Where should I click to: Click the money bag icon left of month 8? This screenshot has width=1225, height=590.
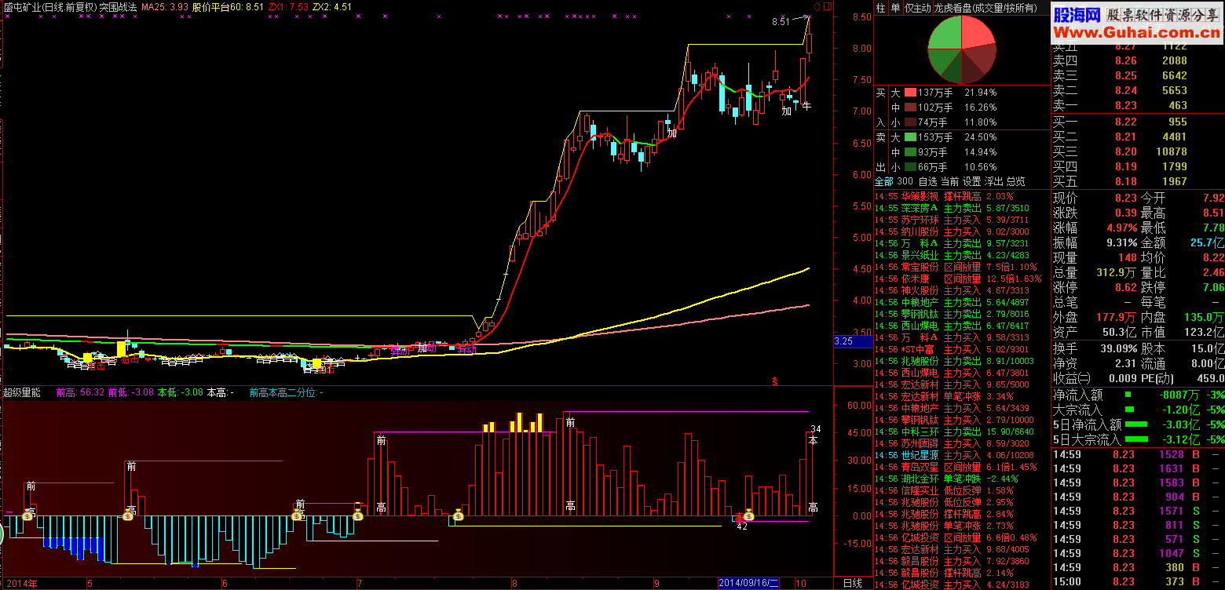(x=459, y=515)
